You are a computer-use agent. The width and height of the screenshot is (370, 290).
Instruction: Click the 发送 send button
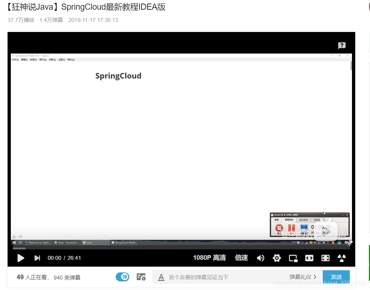pyautogui.click(x=336, y=277)
